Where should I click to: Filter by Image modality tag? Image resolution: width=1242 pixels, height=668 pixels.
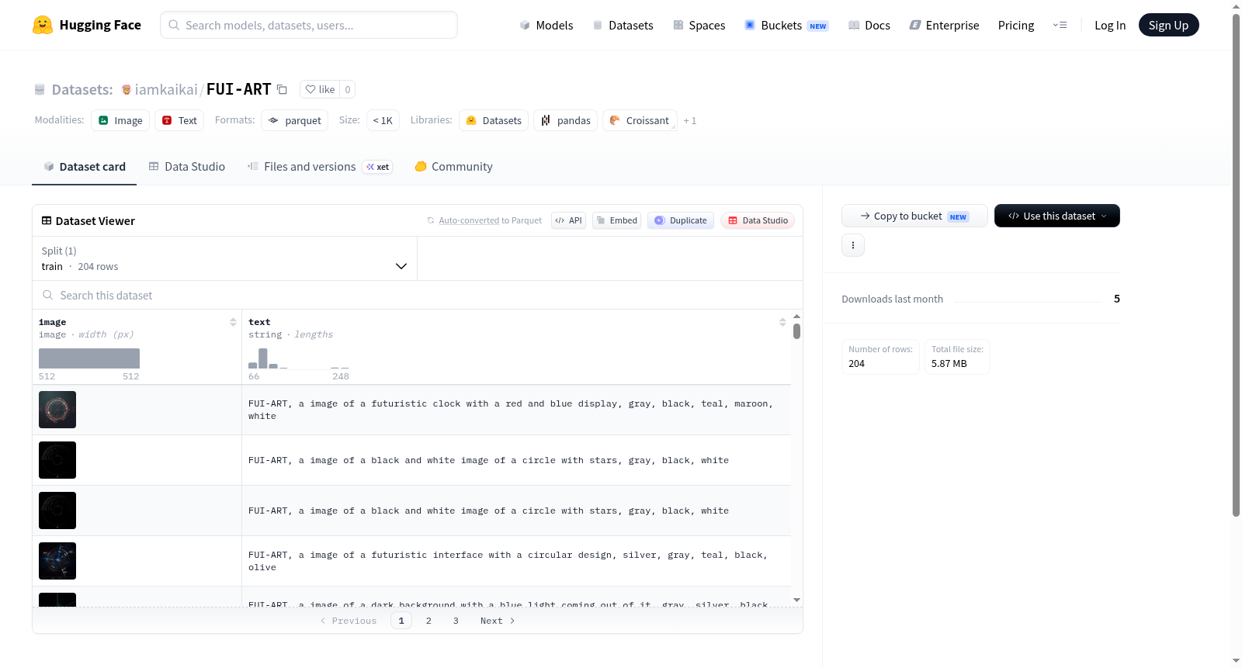click(120, 120)
